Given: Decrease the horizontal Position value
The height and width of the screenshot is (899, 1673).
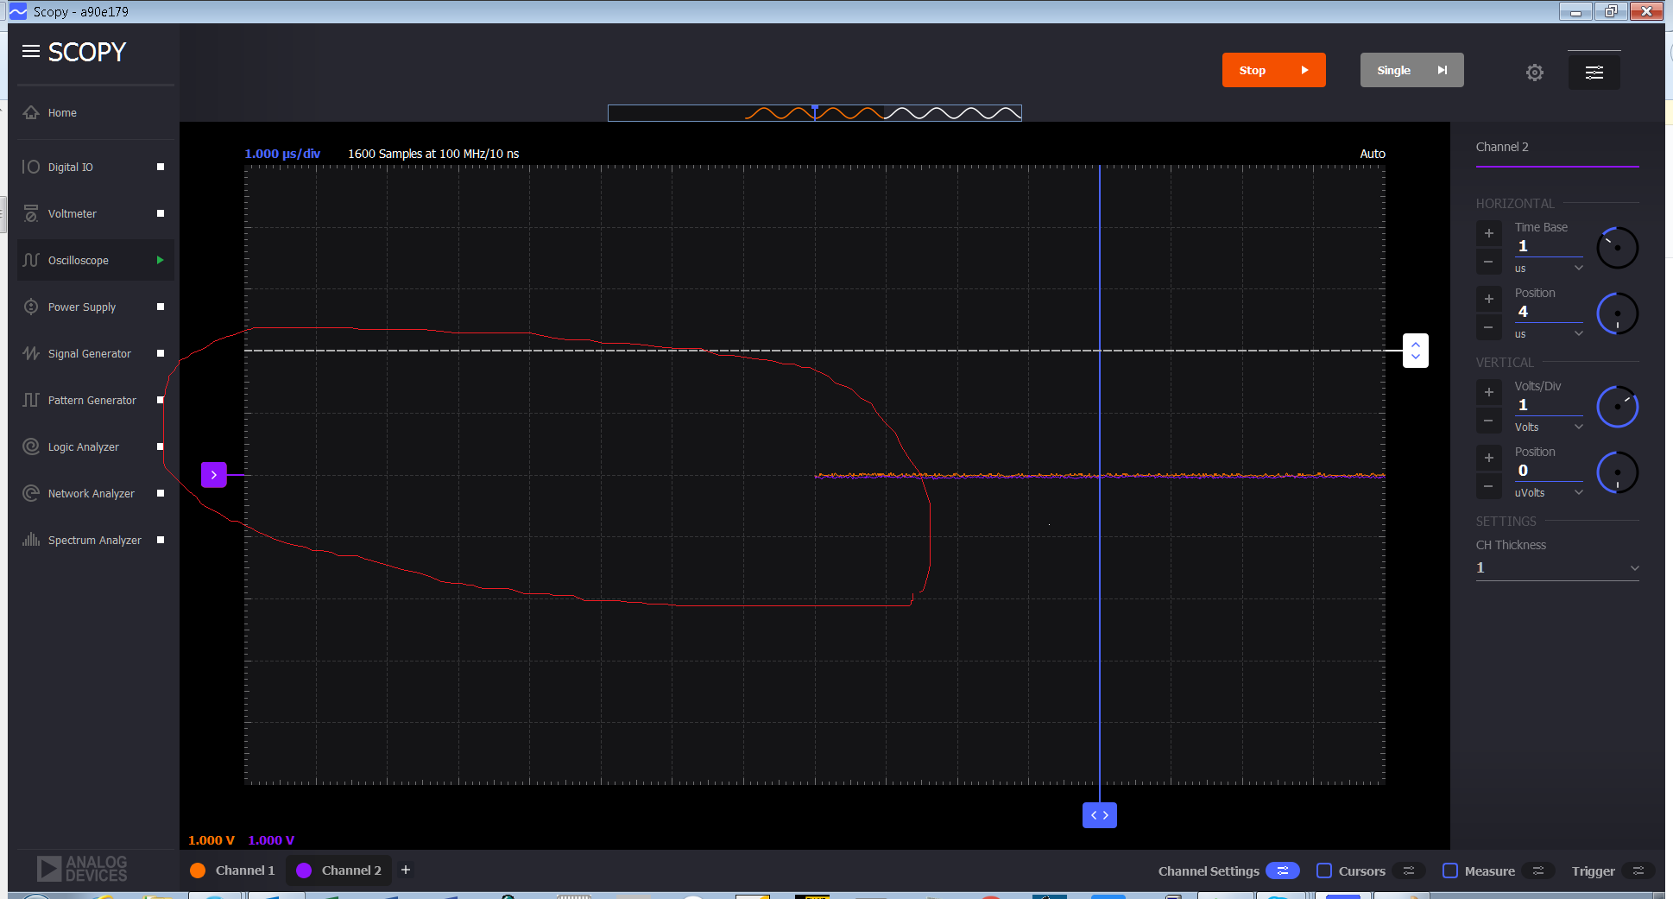Looking at the screenshot, I should pyautogui.click(x=1488, y=327).
